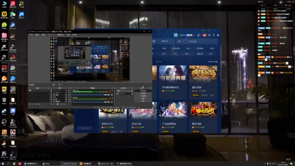Click 会员有礼 under the 横扫西游 card
The image size is (295, 166).
[x=196, y=95]
